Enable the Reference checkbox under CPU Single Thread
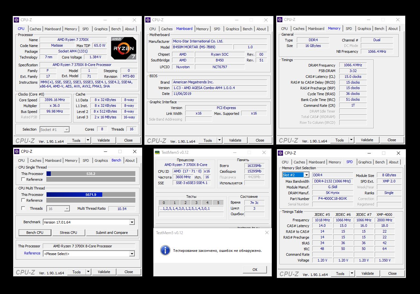This screenshot has width=420, height=294. click(23, 179)
